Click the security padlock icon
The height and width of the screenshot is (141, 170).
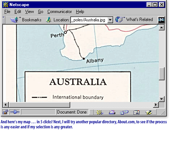(x=5, y=112)
